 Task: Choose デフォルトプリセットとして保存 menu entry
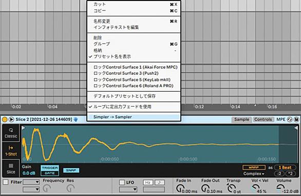[x=134, y=96]
